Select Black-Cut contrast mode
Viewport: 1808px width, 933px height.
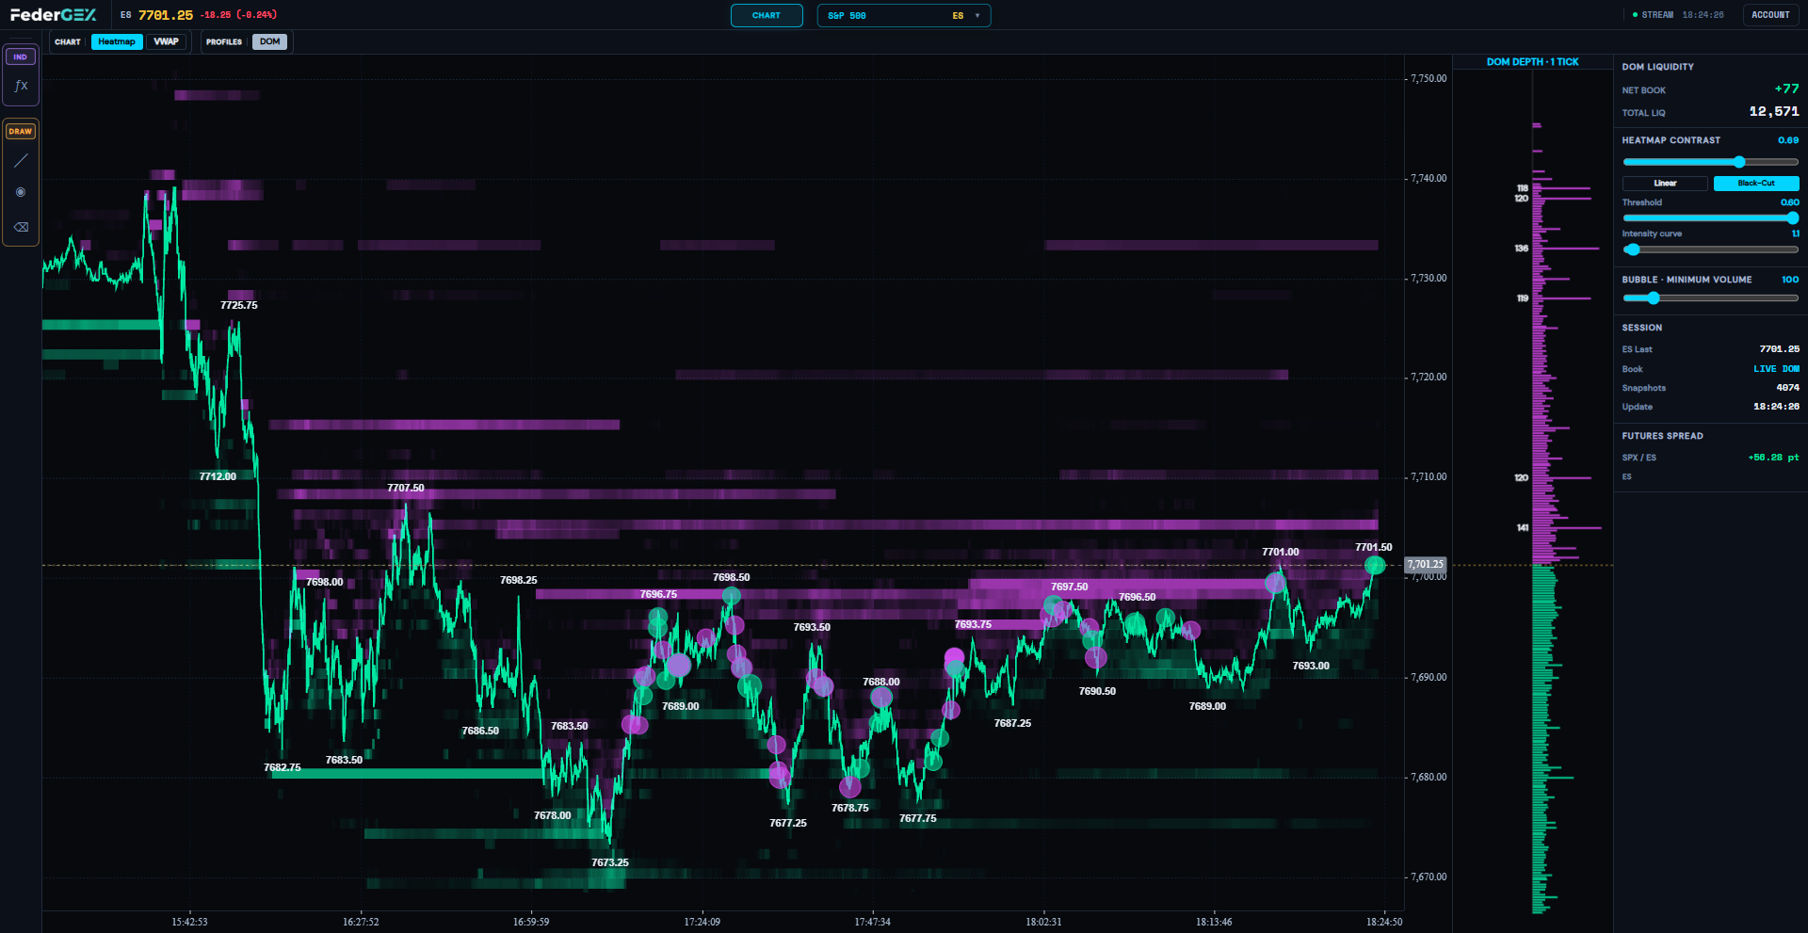click(x=1756, y=184)
